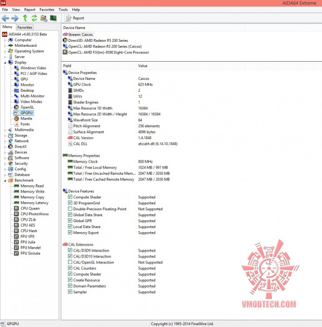The image size is (322, 327).
Task: Select the Fonts item icon
Action: coord(16,124)
